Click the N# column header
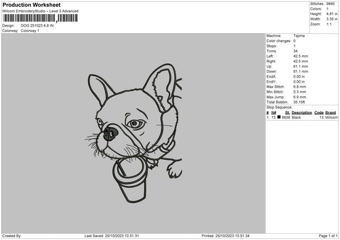Image resolution: width=340 pixels, height=240 pixels. pos(274,113)
